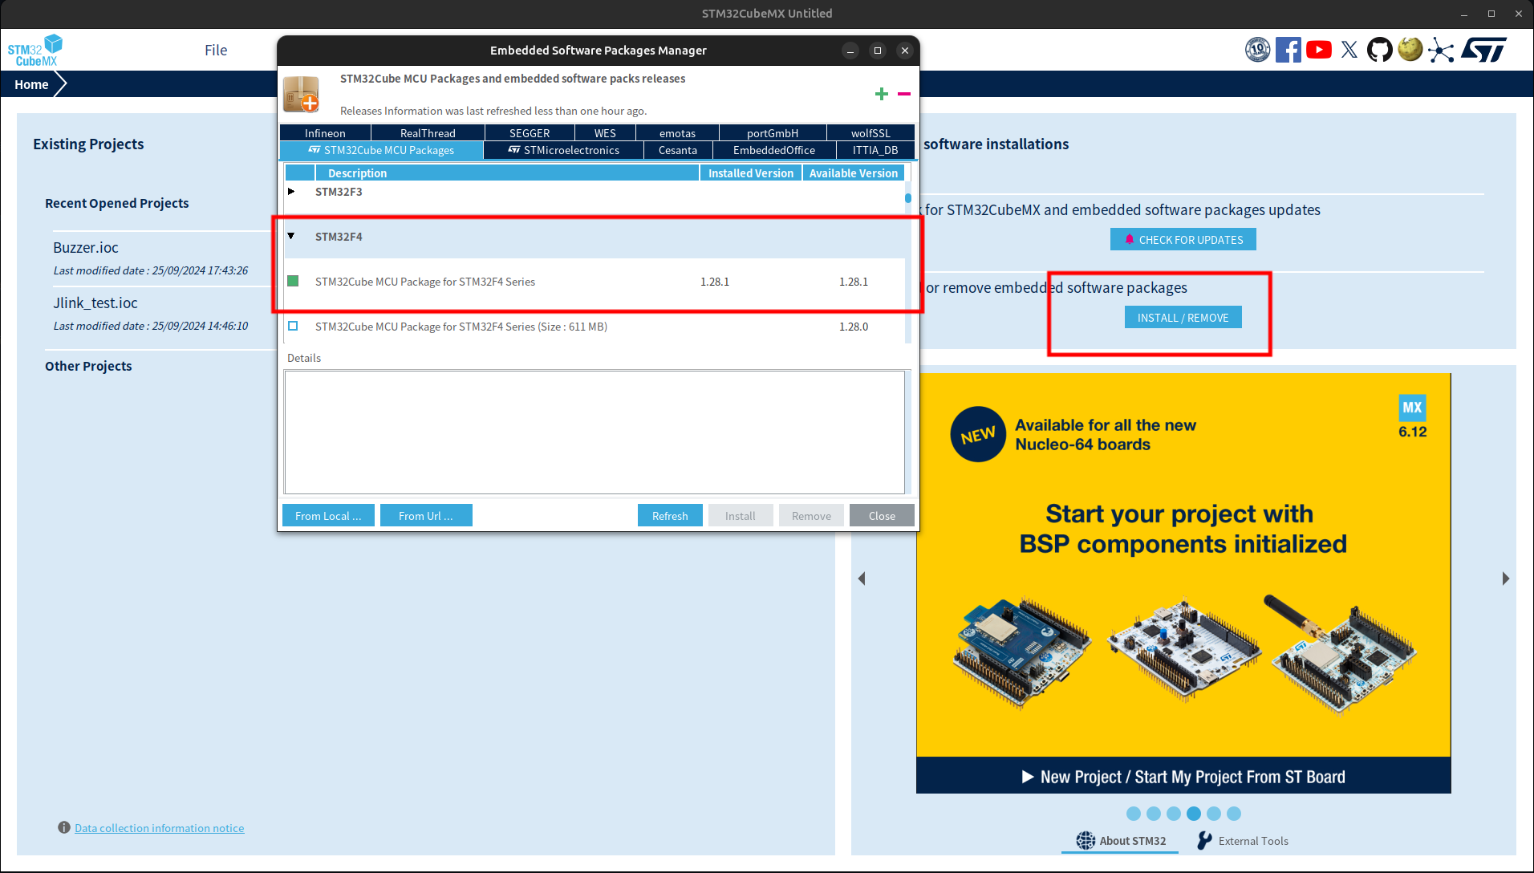
Task: Open the YouTube icon in header
Action: point(1318,50)
